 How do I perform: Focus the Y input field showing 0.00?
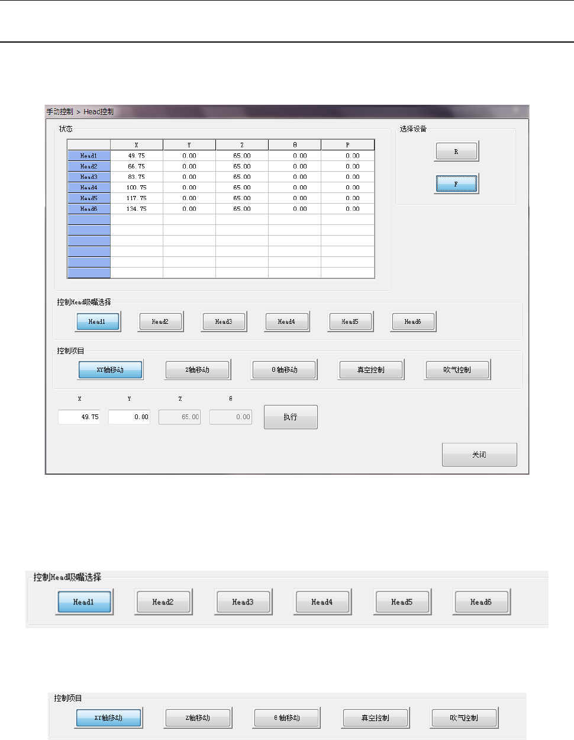129,417
